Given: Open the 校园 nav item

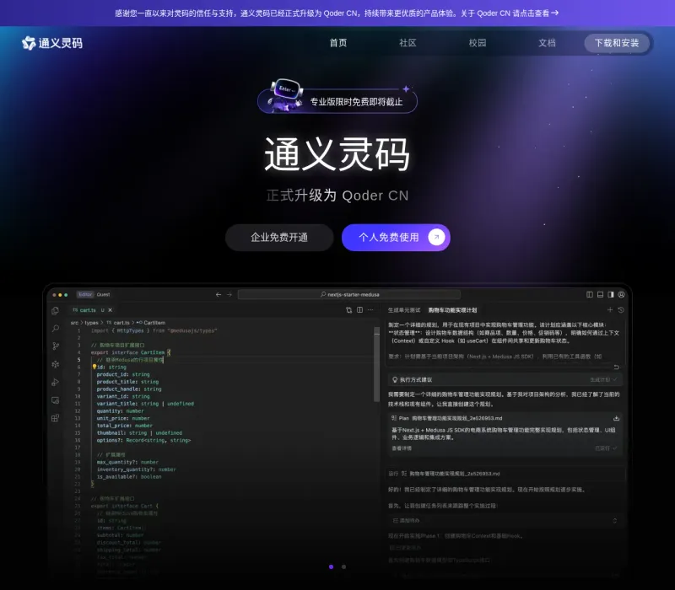Looking at the screenshot, I should click(x=478, y=43).
